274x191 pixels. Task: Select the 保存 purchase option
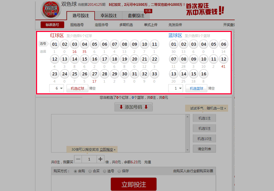point(119,171)
